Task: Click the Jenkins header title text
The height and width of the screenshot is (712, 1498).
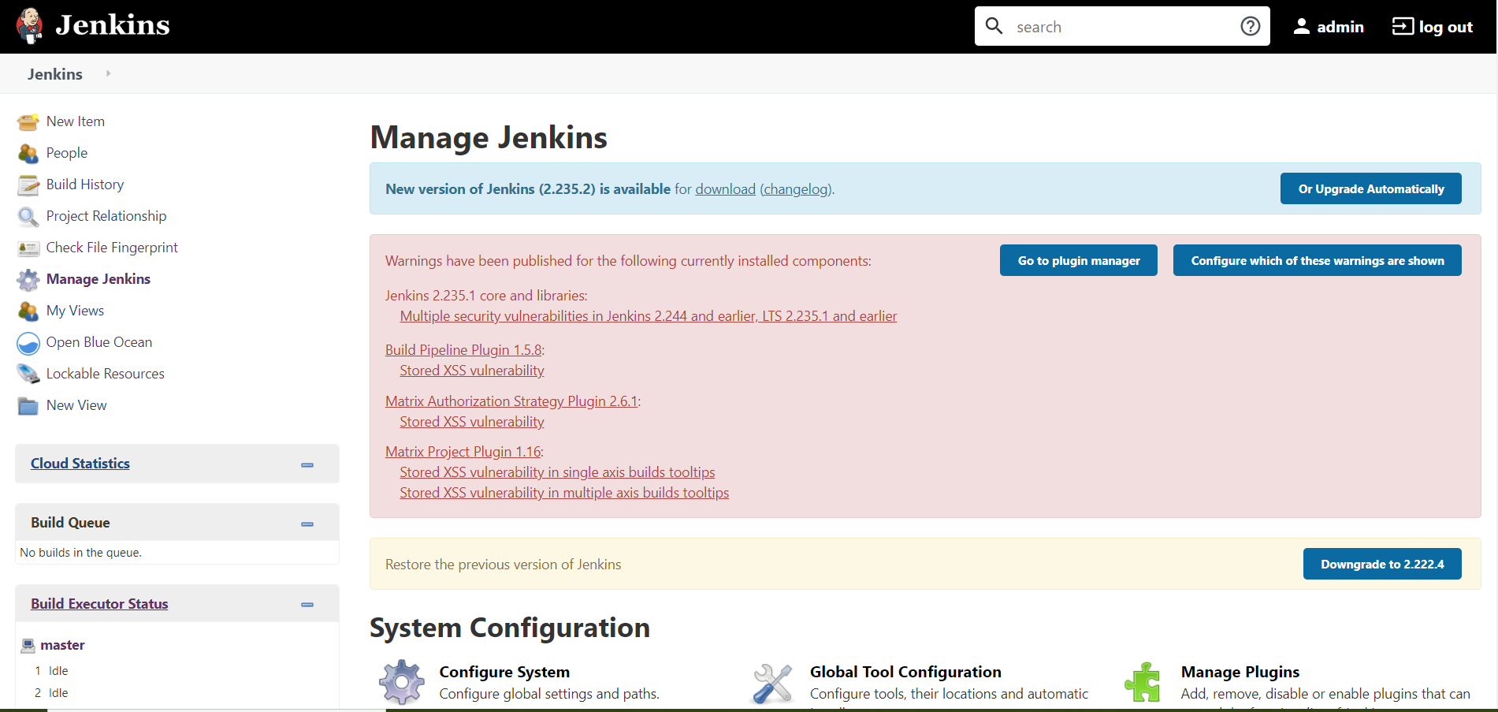Action: [113, 25]
